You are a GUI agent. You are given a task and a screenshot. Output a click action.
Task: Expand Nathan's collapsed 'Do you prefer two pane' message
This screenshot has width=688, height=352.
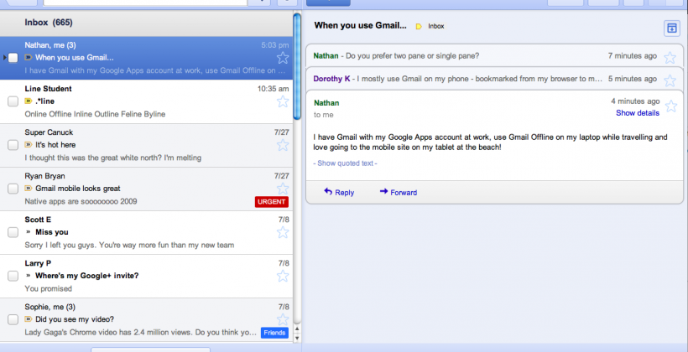pos(495,55)
